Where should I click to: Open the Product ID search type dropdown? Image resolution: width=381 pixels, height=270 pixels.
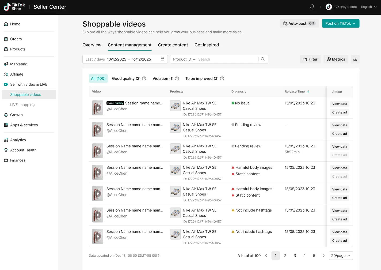[x=184, y=59]
